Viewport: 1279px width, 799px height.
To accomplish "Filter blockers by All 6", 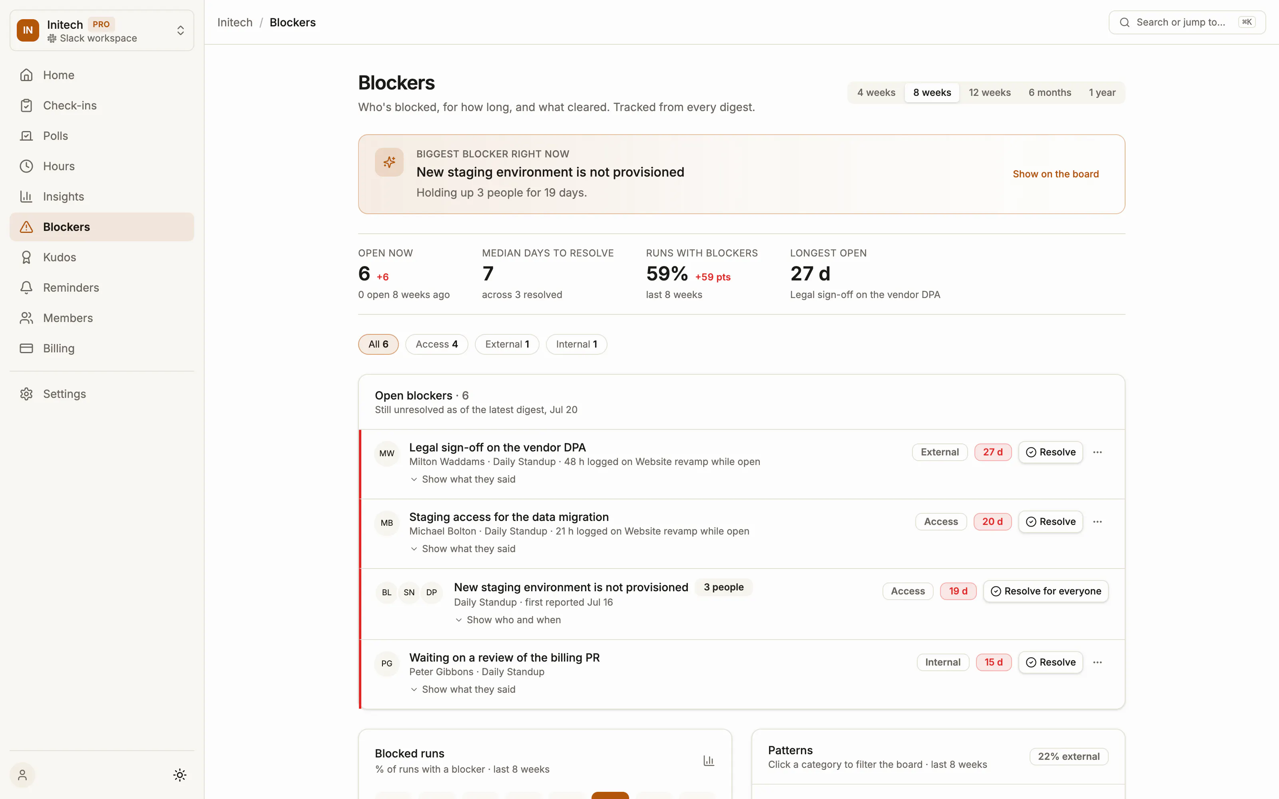I will click(379, 344).
